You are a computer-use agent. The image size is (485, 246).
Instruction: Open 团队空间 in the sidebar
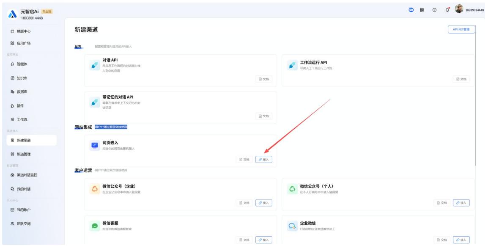[x=23, y=224]
